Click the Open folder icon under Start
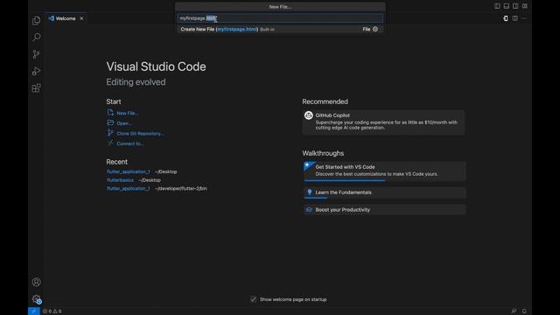Image resolution: width=560 pixels, height=315 pixels. [110, 122]
